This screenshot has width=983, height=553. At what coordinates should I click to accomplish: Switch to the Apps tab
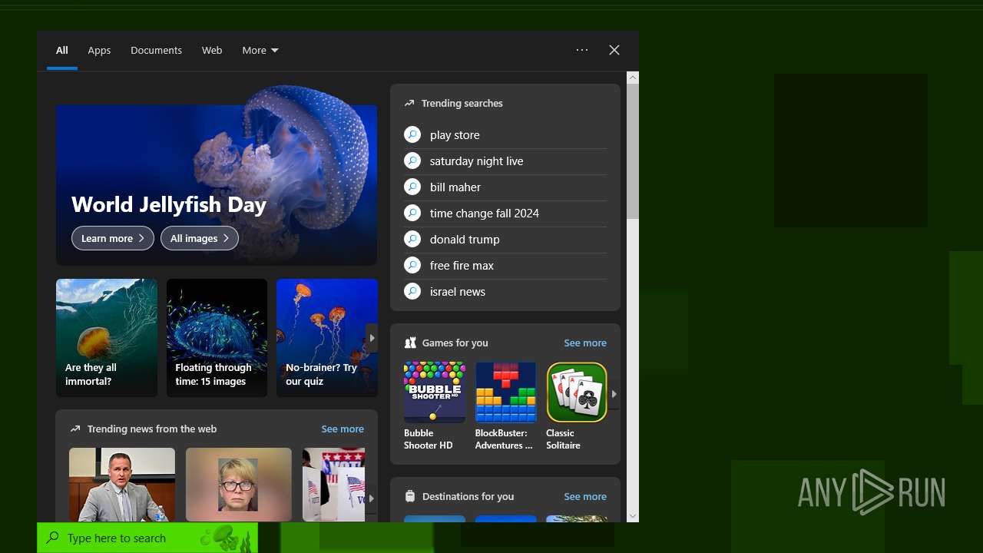[x=99, y=51]
